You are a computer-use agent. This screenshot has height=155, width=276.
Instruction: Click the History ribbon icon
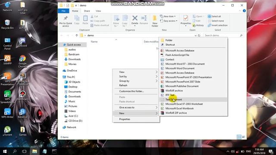[x=198, y=25]
